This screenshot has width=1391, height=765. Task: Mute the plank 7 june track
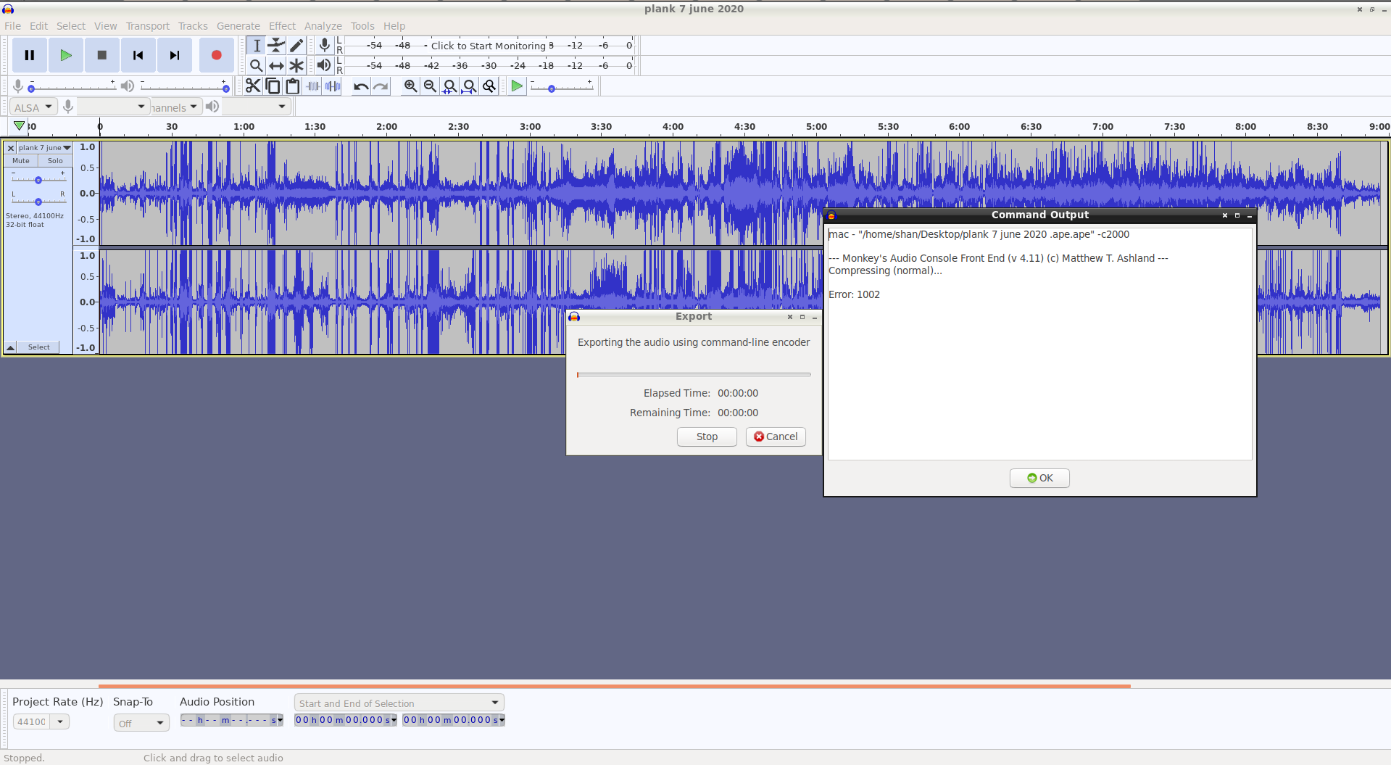click(21, 161)
